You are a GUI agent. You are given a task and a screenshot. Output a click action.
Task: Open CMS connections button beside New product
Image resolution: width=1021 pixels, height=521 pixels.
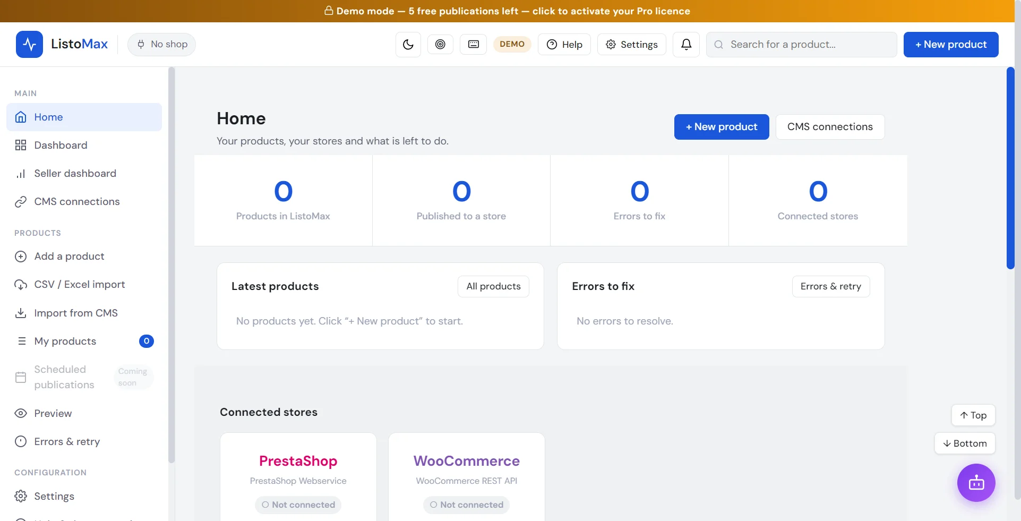click(830, 127)
